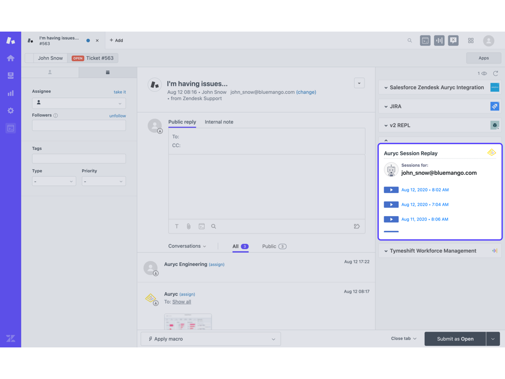
Task: Play the Aug 11, 2020 8:06 AM session
Action: tap(391, 220)
